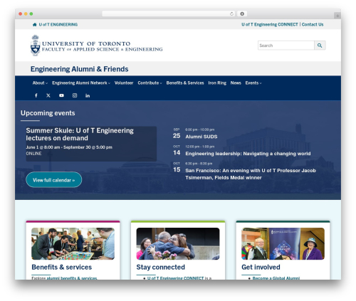Click the browser reload icon
The image size is (356, 301).
[x=231, y=14]
